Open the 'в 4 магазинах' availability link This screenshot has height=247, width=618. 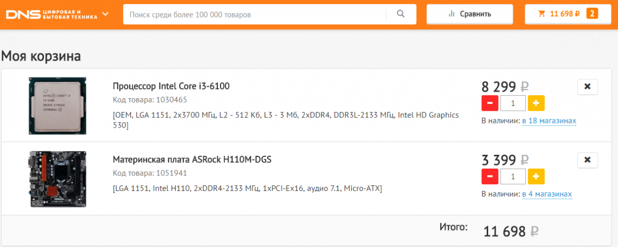pos(547,195)
